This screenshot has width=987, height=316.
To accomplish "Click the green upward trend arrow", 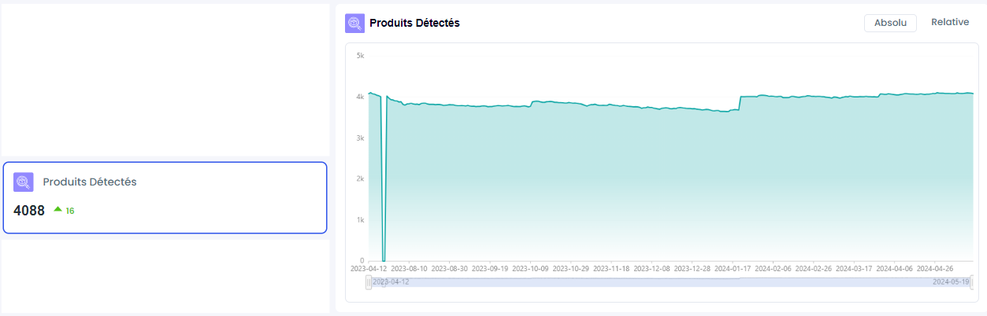I will click(x=58, y=210).
